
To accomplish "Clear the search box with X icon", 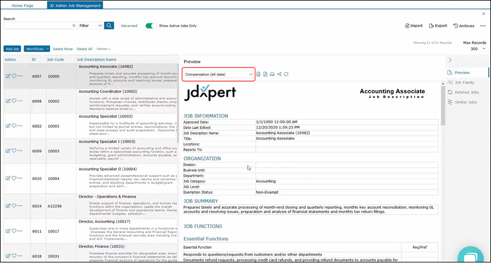I will click(74, 26).
